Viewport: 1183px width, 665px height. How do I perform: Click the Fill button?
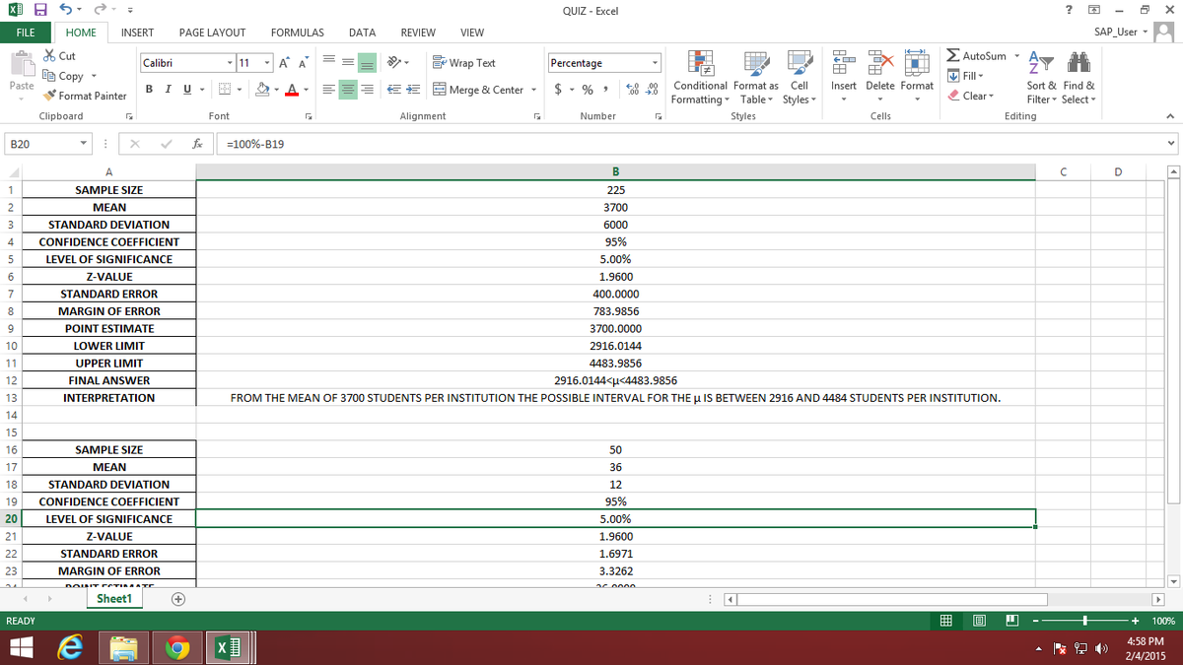pos(967,76)
